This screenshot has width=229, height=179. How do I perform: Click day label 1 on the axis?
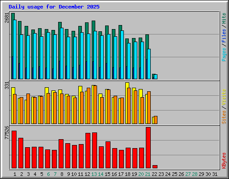[15, 174]
